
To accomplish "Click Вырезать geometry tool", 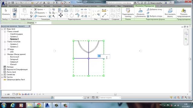I will click(x=40, y=13).
